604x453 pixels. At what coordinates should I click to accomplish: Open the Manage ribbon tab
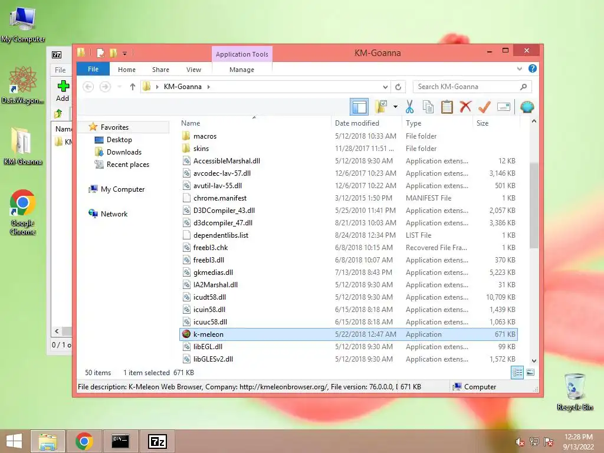[x=242, y=70]
